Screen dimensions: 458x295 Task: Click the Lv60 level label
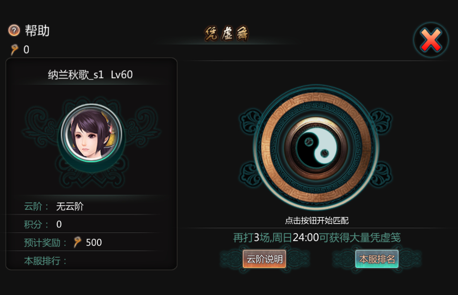click(122, 75)
